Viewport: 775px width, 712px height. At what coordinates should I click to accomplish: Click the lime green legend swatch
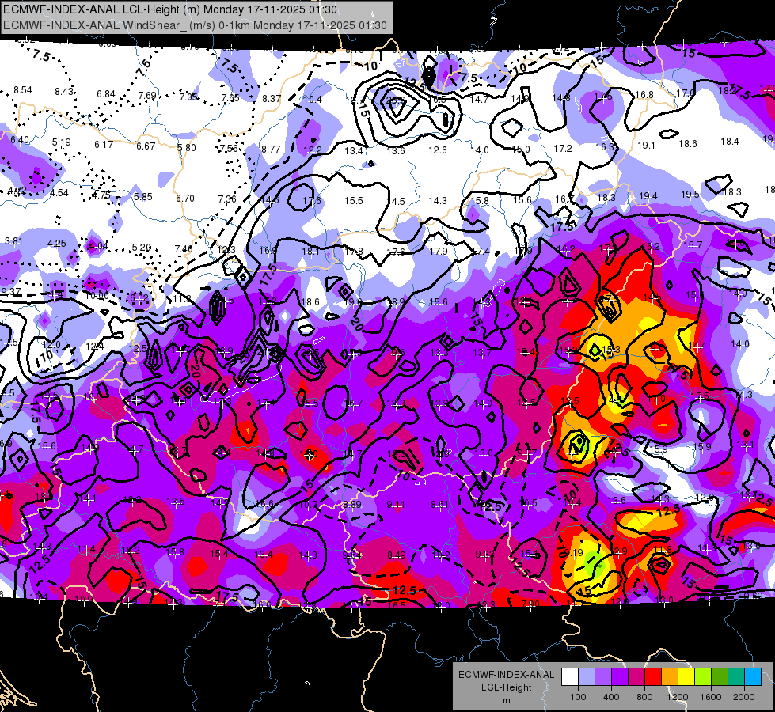[x=703, y=677]
